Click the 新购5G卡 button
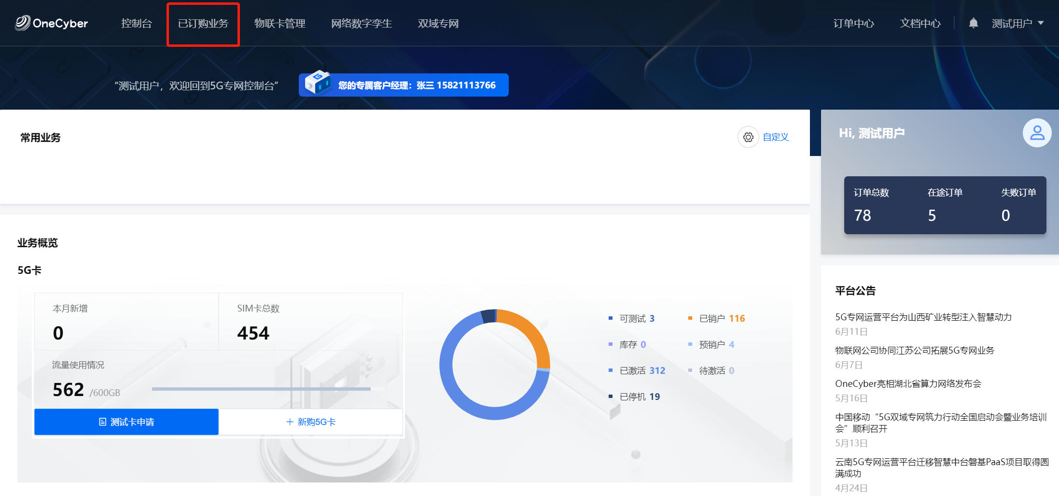 click(311, 422)
